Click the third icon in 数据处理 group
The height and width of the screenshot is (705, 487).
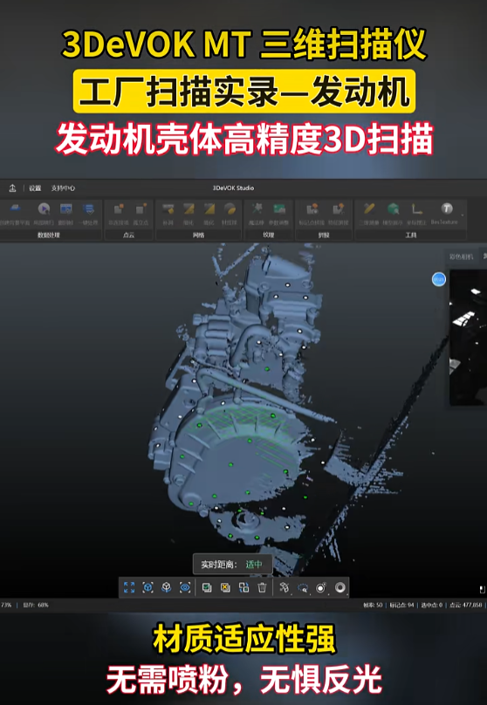click(x=66, y=209)
